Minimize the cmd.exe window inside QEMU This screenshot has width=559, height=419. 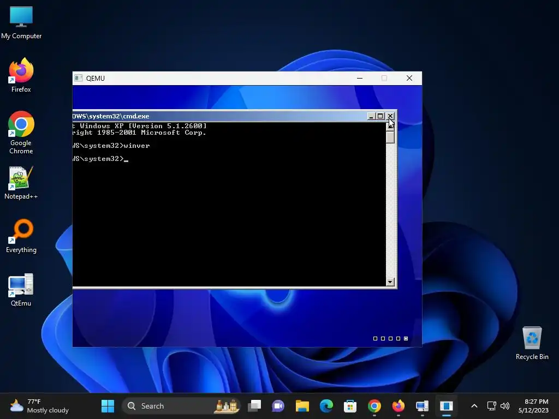pos(371,116)
